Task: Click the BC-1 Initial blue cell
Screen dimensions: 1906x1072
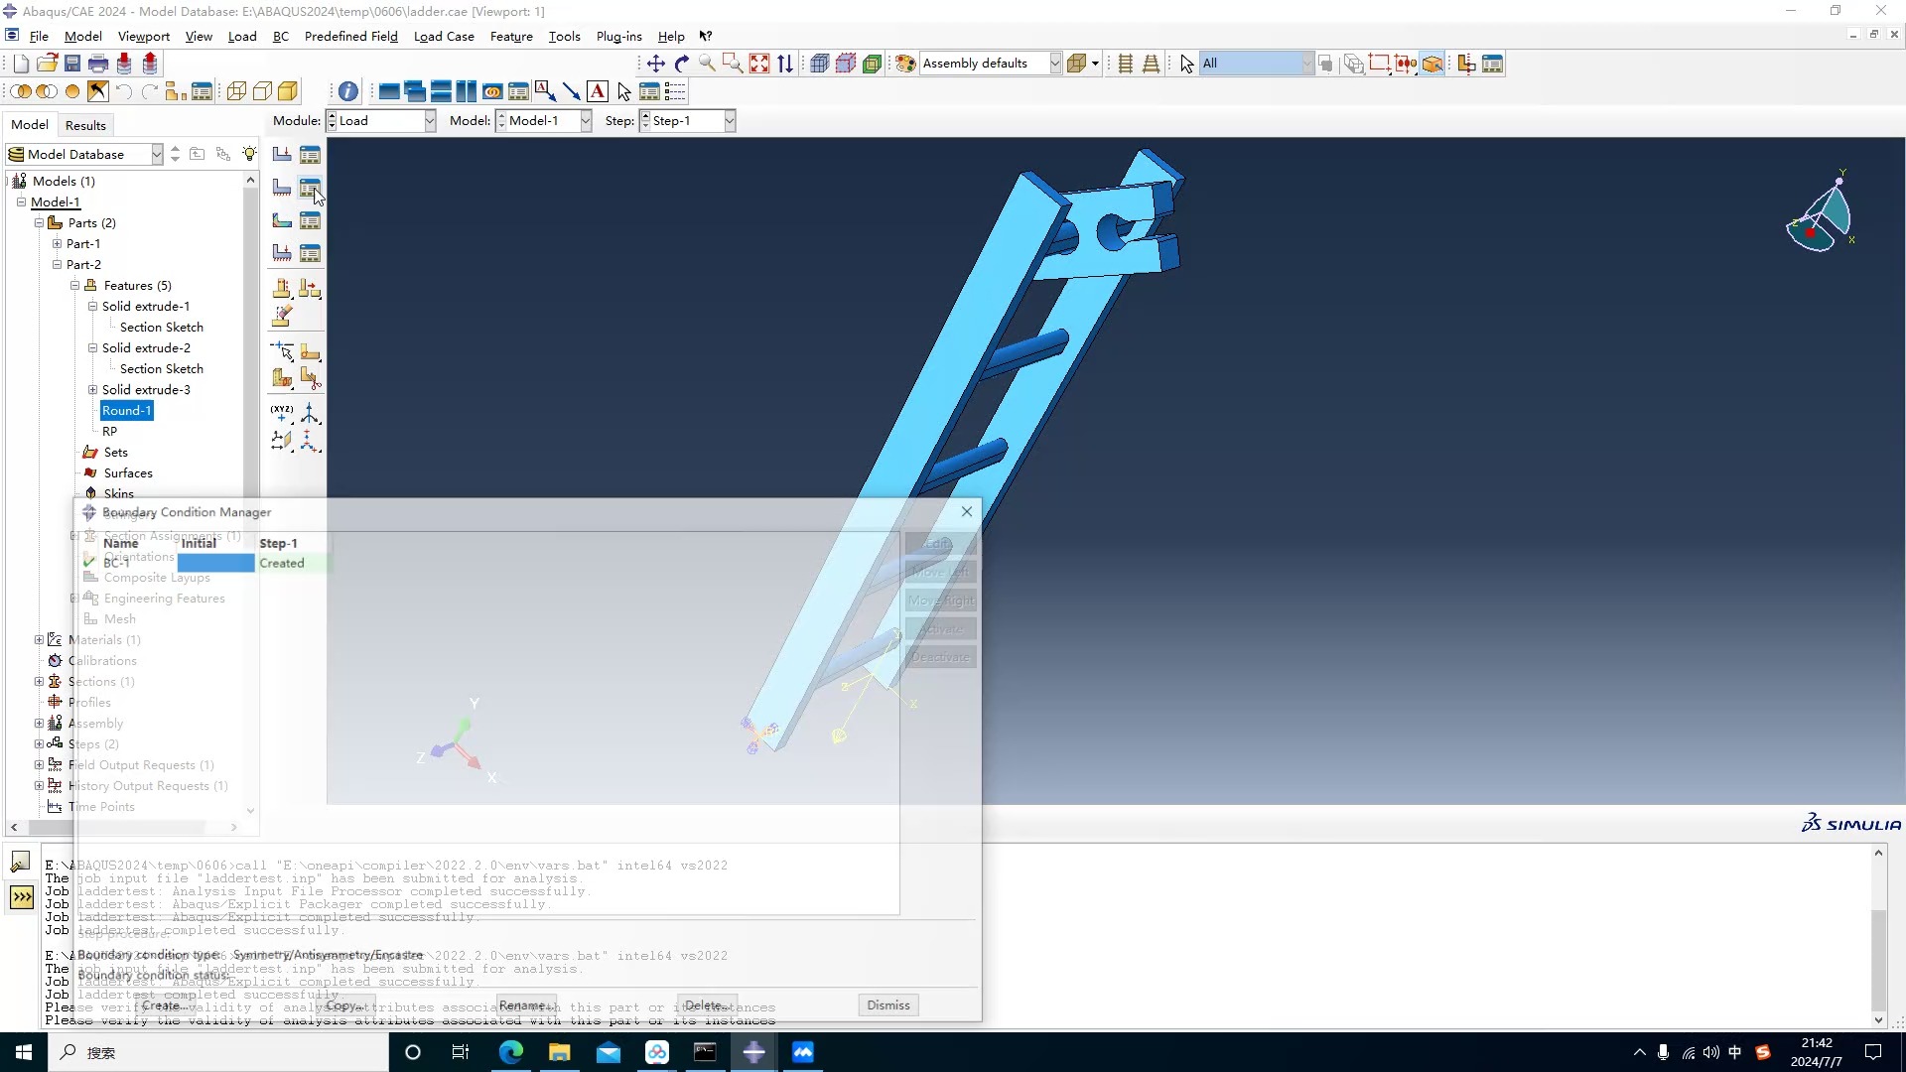Action: click(x=215, y=563)
